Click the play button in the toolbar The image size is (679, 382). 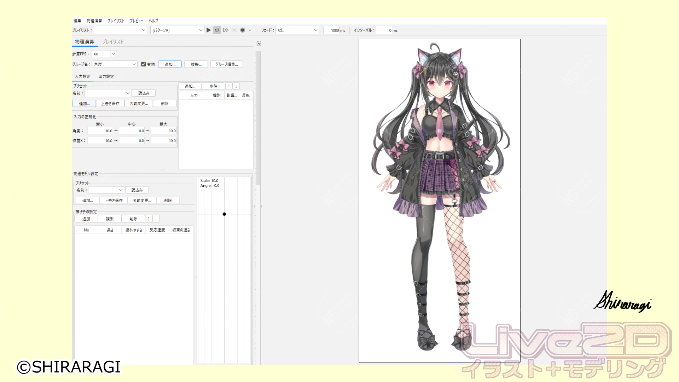(x=209, y=30)
